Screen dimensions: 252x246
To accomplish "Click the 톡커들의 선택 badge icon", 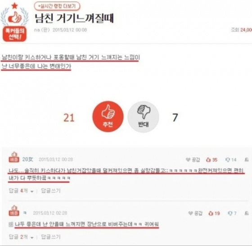I will click(14, 22).
